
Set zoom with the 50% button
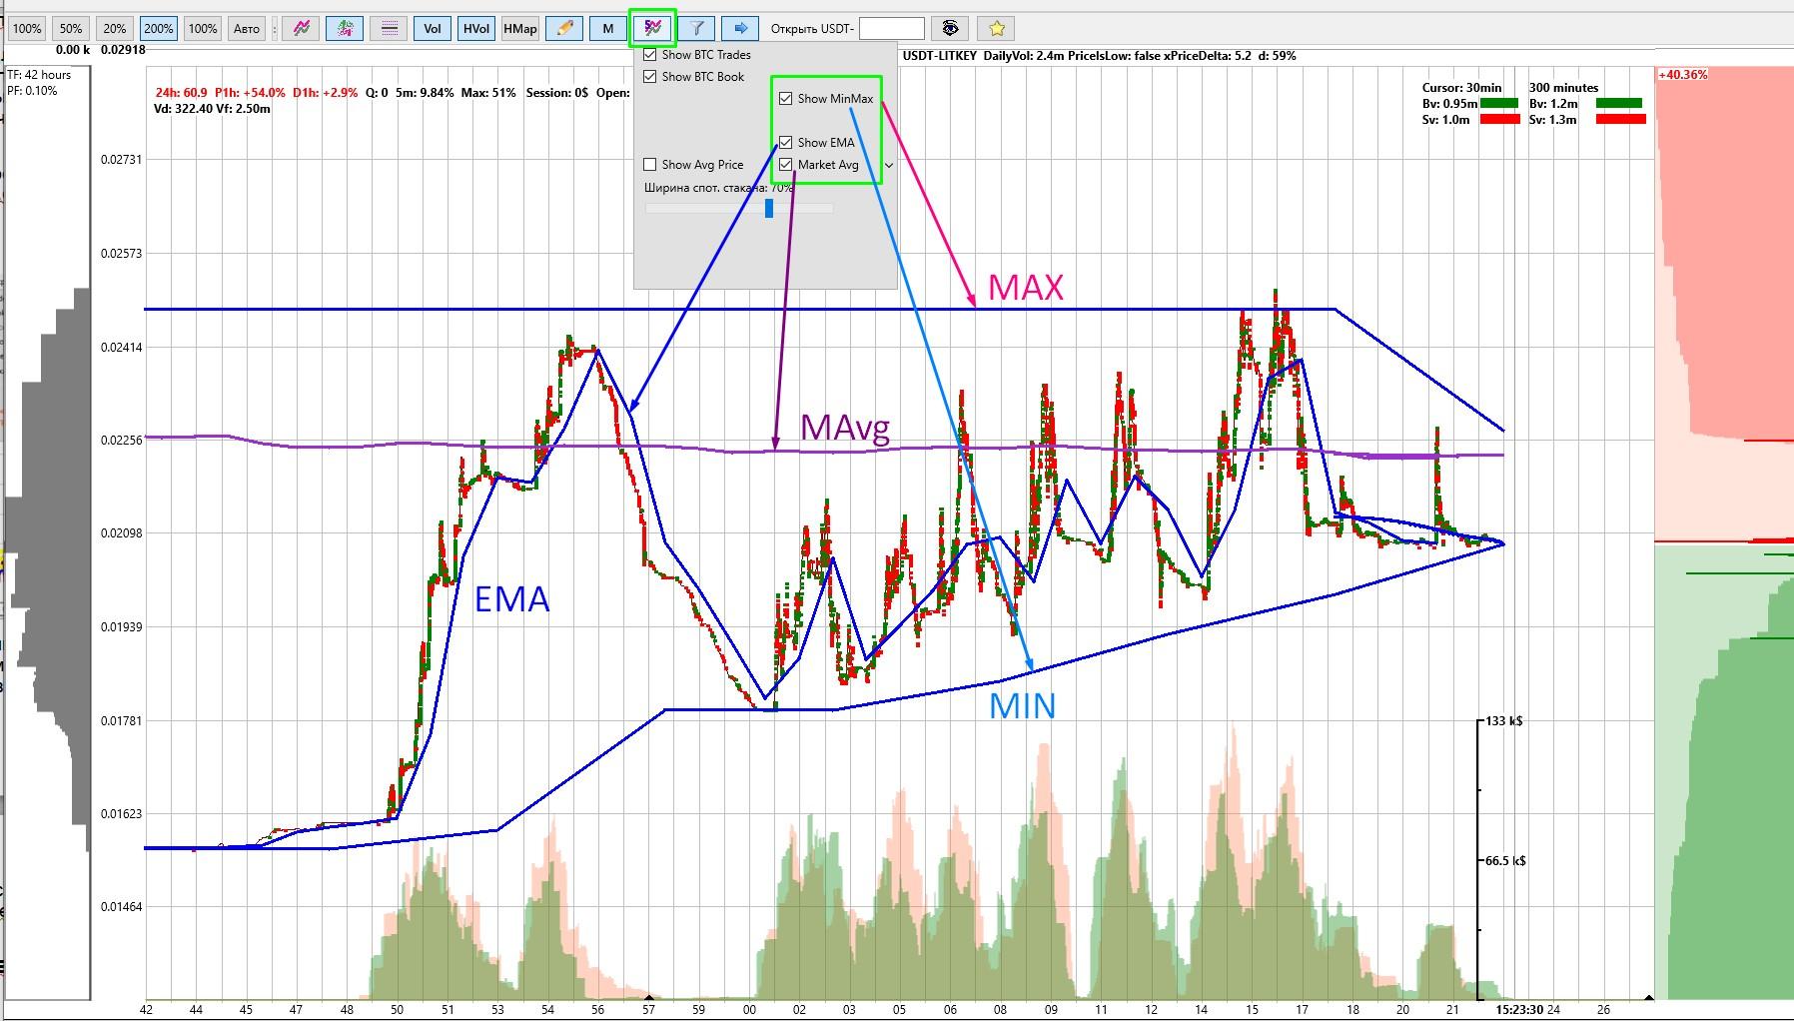click(71, 28)
